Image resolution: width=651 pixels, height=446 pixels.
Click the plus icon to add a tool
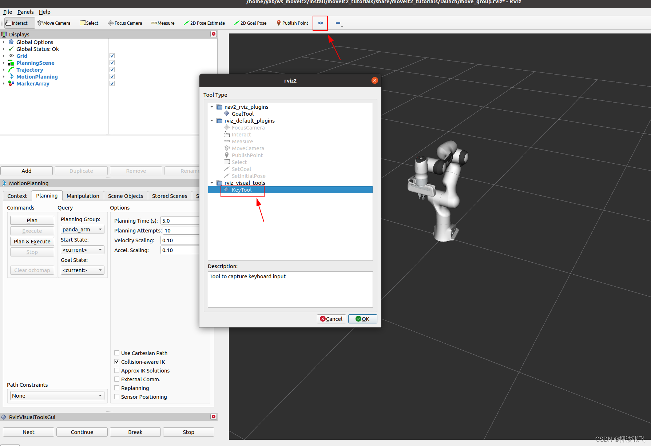(x=320, y=23)
